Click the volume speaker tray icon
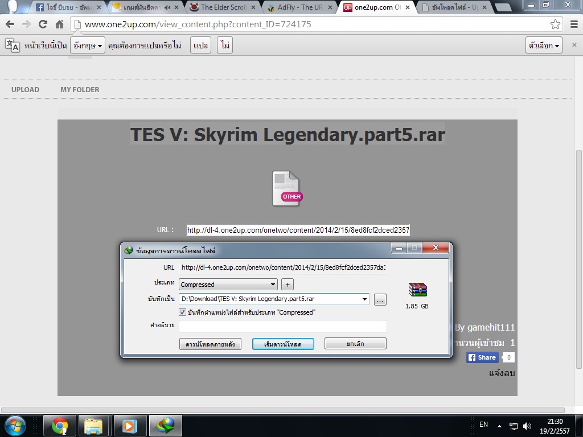Viewport: 583px width, 437px height. pos(527,426)
